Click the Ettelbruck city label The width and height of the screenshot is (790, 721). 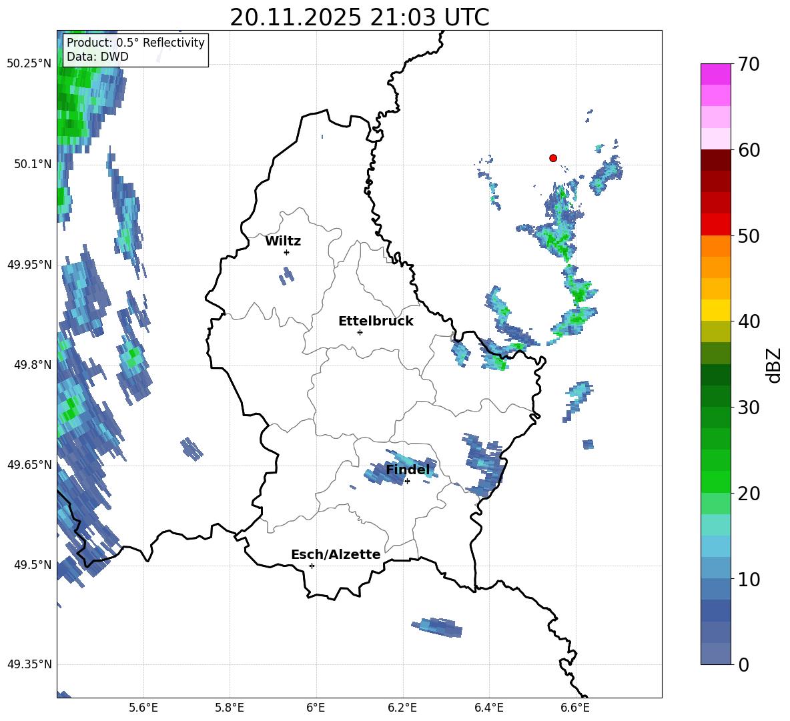376,321
